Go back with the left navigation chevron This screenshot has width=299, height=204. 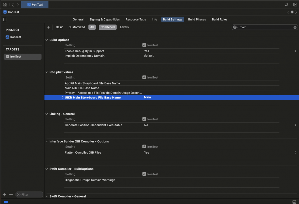(x=13, y=5)
